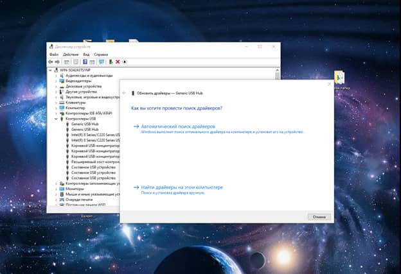Toggle the console tree toolbar icon
Viewport: 401px width, 274px height.
point(66,62)
